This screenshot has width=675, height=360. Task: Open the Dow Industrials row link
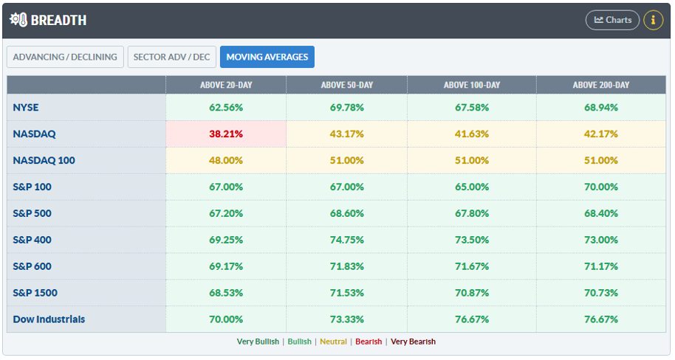click(x=49, y=319)
